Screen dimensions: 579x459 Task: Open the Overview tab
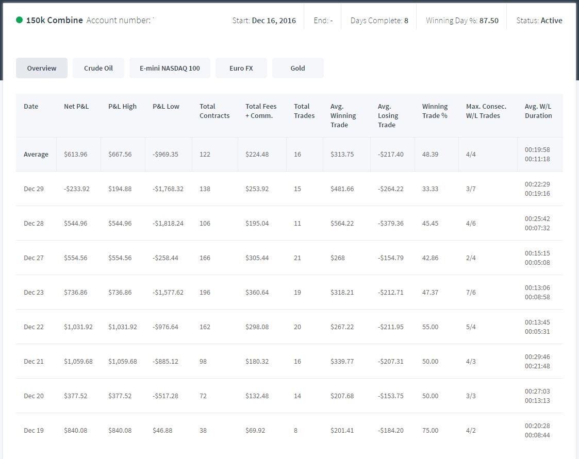(42, 68)
